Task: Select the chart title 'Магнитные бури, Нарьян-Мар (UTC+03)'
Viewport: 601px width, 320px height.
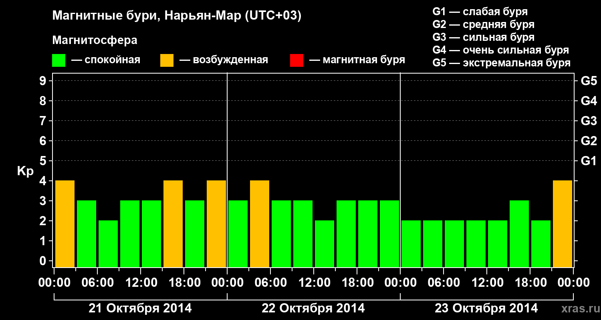Action: pos(177,16)
